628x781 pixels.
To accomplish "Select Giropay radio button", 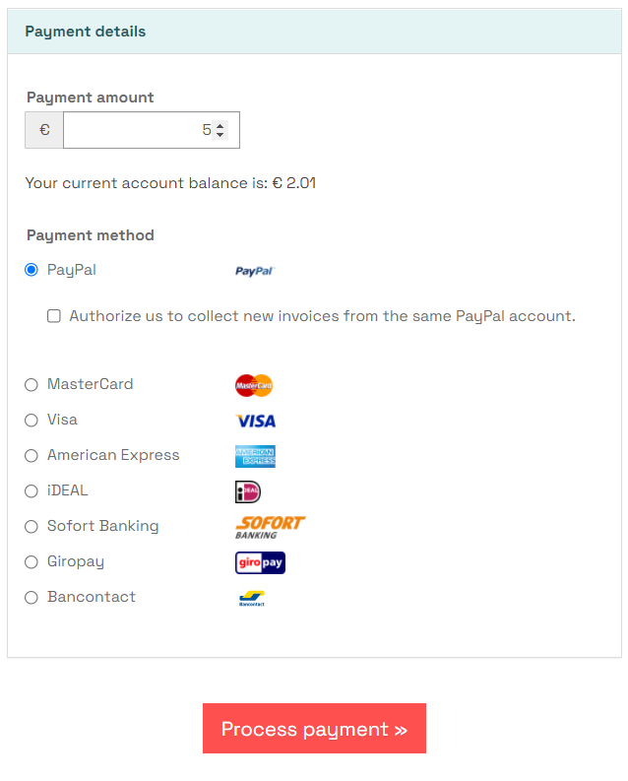I will click(31, 561).
